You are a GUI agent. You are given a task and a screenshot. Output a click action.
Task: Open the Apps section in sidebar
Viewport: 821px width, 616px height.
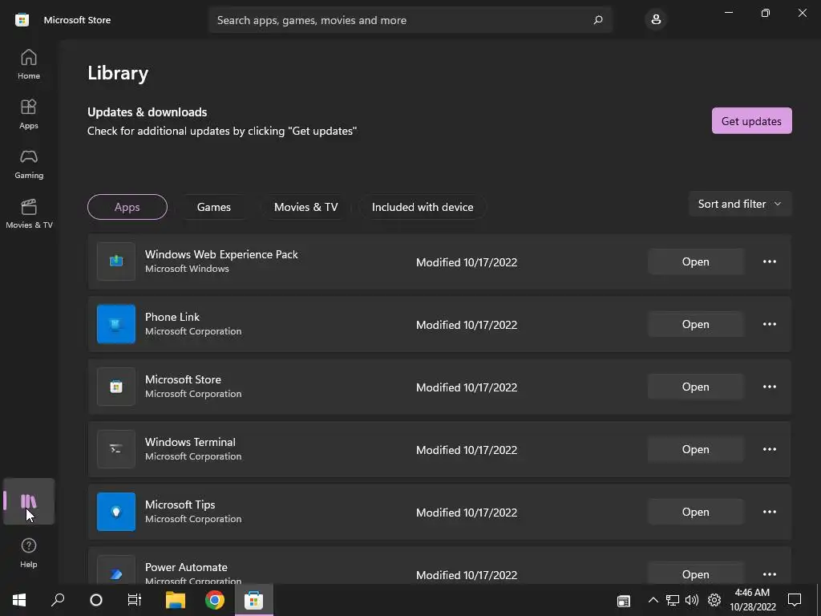29,114
